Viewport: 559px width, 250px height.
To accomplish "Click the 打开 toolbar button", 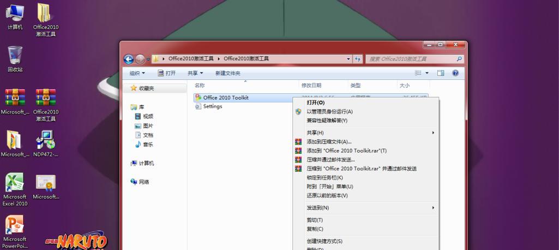I will 166,73.
